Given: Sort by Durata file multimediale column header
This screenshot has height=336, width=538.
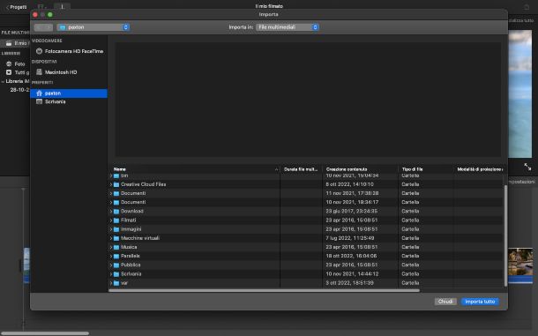Looking at the screenshot, I should click(x=301, y=169).
